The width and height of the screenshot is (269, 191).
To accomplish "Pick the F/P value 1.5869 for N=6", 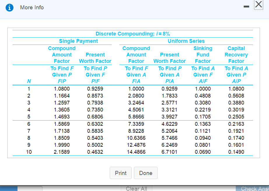I will (62, 124).
